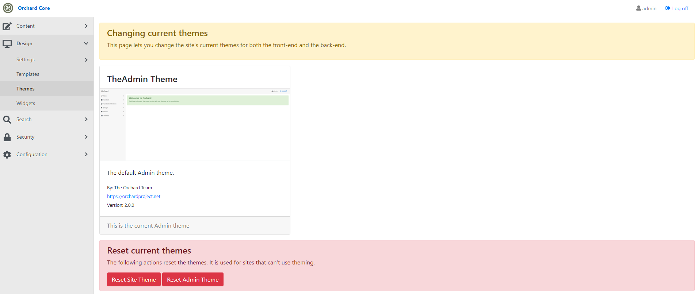The image size is (698, 294).
Task: Click the Content pencil-edit icon
Action: click(x=7, y=26)
